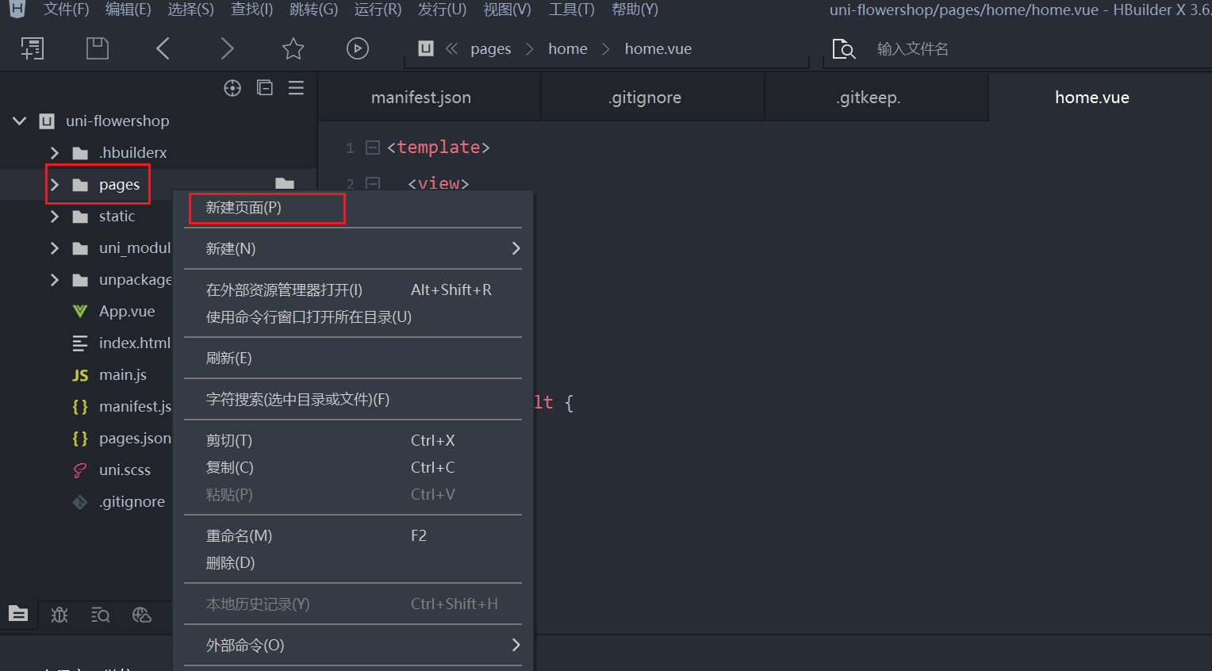Screen dimensions: 1212x671
Task: Click the breadcrumb double-chevron icon
Action: pos(452,48)
